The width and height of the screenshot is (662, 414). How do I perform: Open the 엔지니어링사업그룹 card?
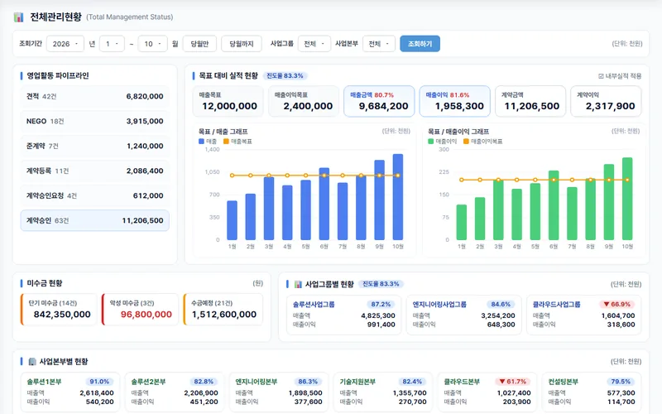coord(463,315)
